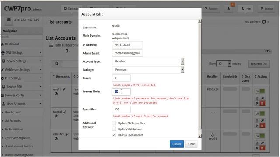The image size is (280, 157).
Task: Click the key icon for usera1ce account
Action: 262,143
